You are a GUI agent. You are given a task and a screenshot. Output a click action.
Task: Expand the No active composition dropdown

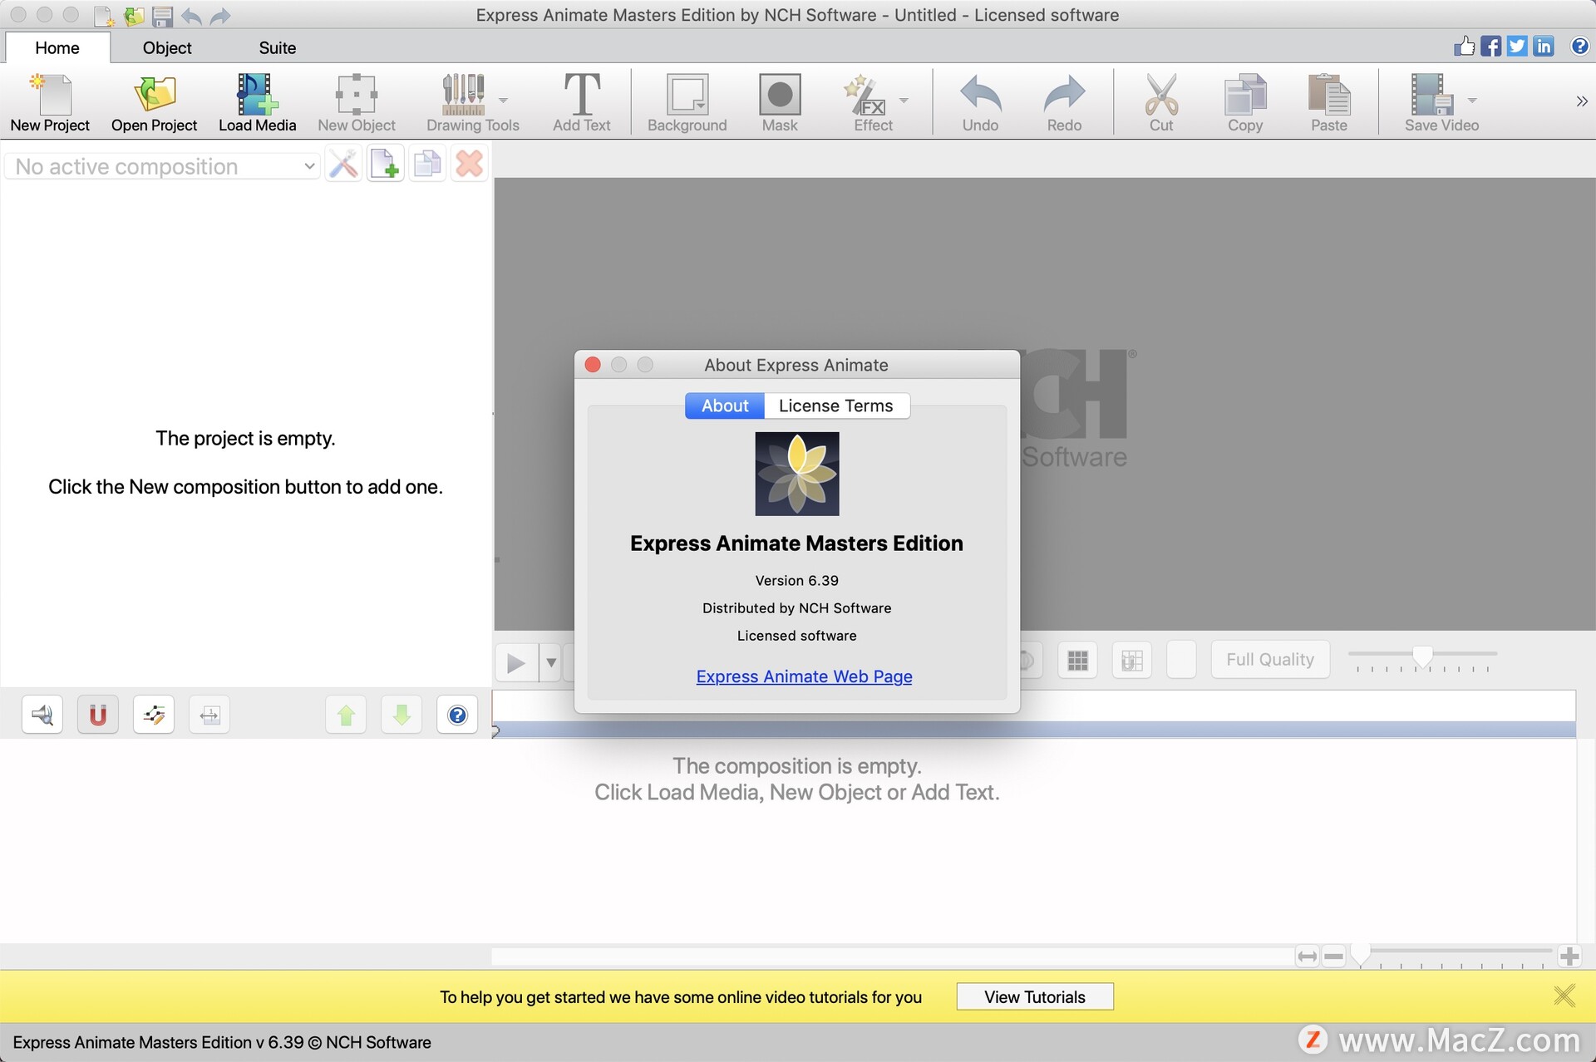(163, 166)
